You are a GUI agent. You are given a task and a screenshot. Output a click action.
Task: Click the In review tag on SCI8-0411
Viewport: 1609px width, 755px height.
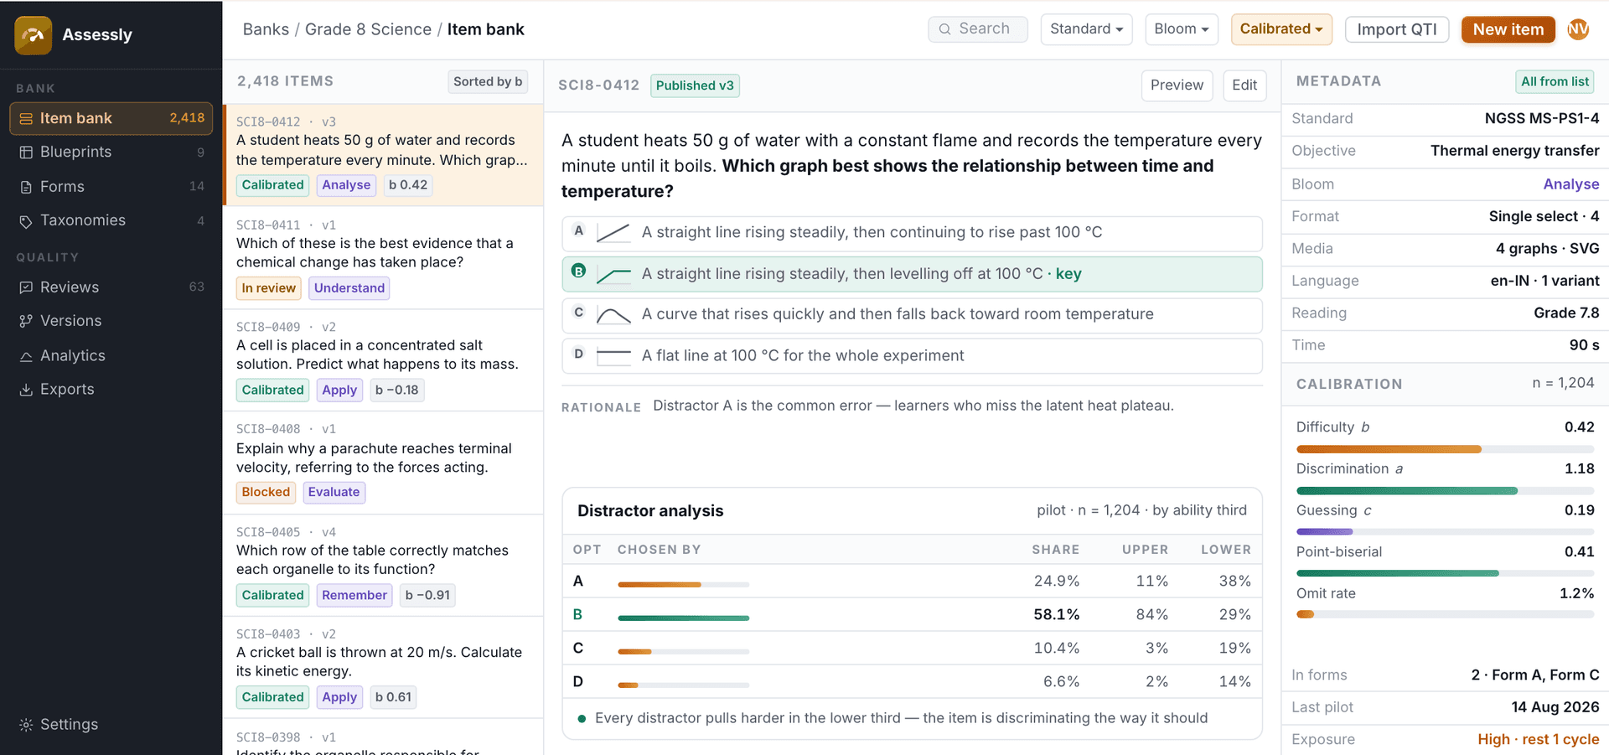tap(269, 288)
